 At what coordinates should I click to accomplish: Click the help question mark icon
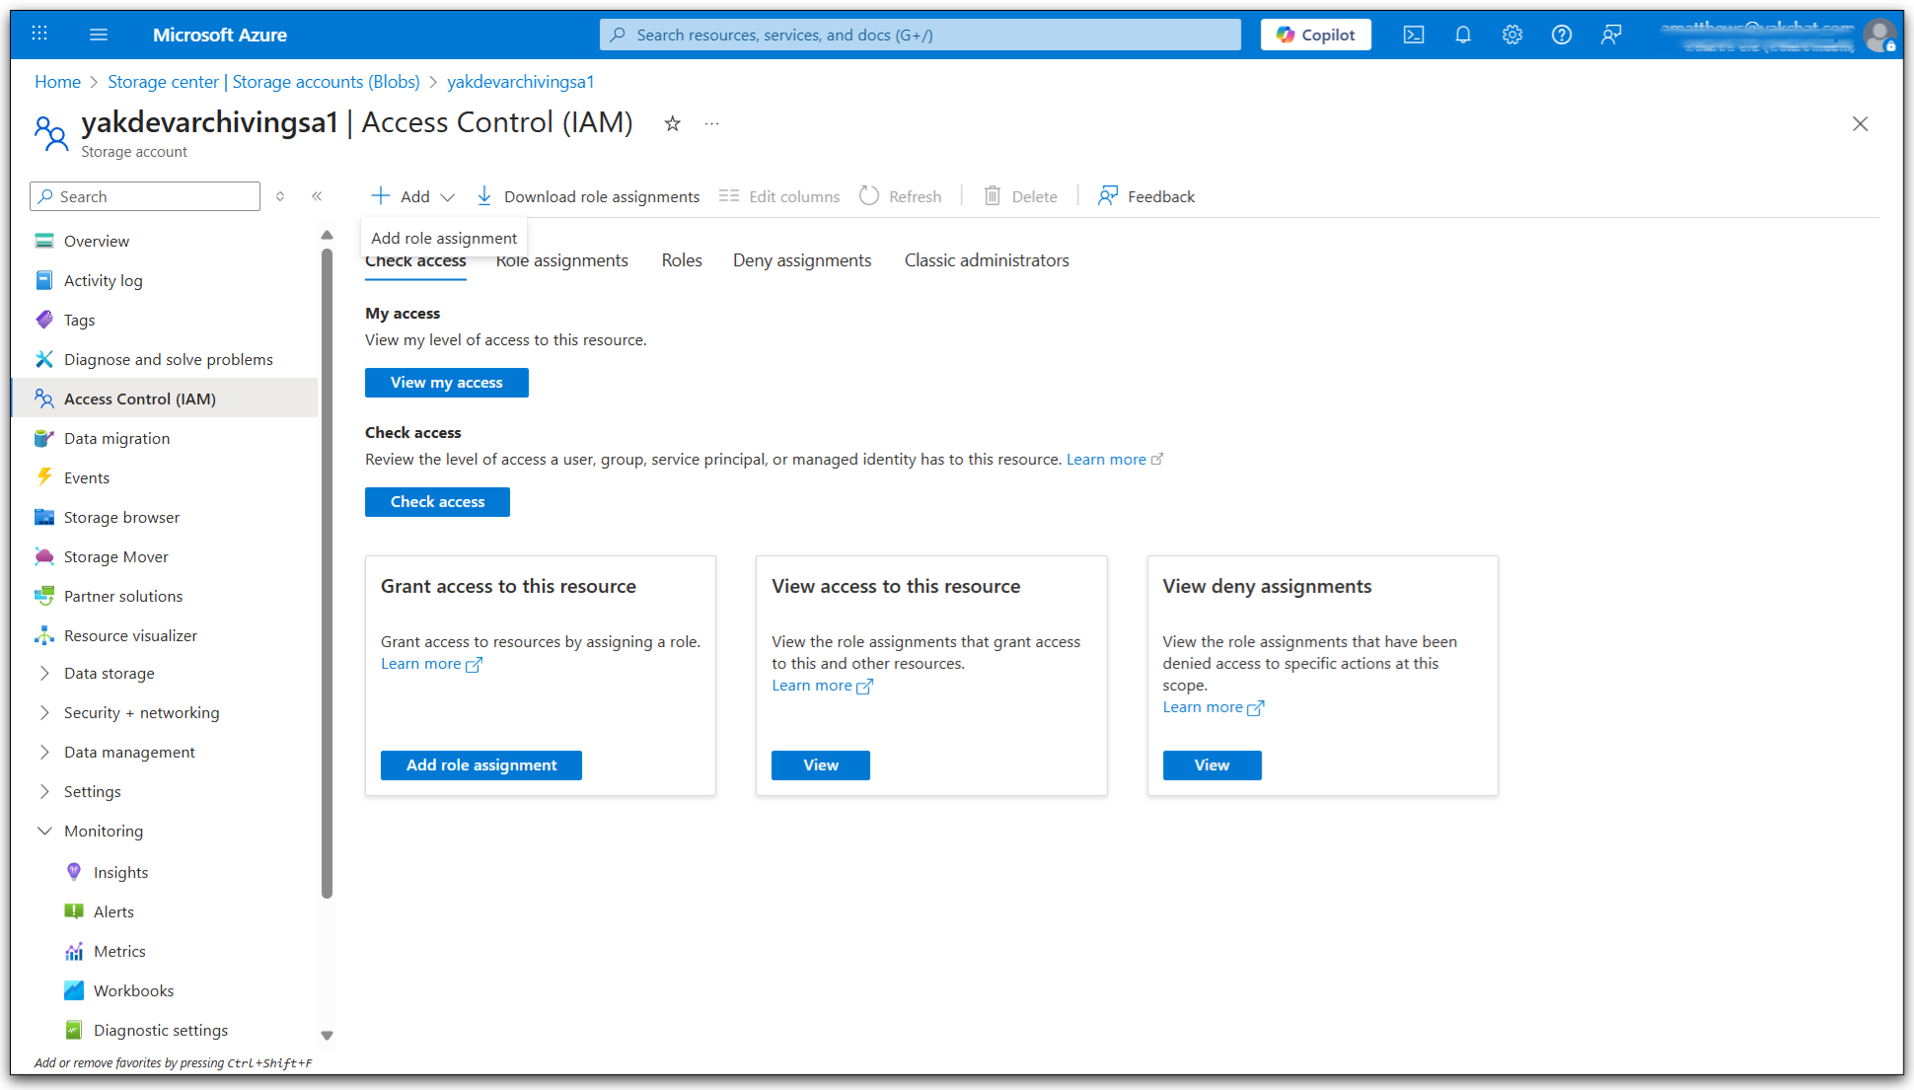point(1561,36)
